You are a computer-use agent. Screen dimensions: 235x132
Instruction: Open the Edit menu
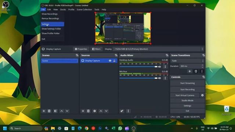click(x=49, y=10)
